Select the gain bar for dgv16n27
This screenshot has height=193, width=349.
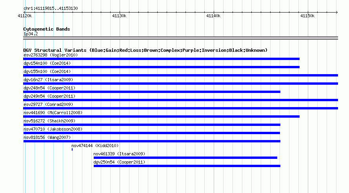tap(180, 84)
